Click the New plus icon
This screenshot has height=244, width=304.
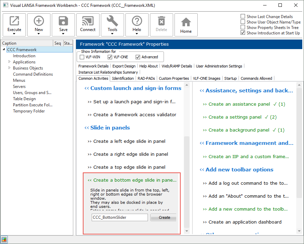point(39,21)
